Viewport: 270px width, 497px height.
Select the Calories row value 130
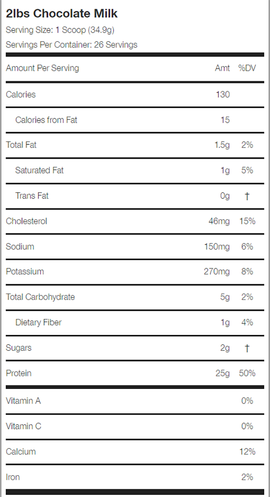[223, 94]
